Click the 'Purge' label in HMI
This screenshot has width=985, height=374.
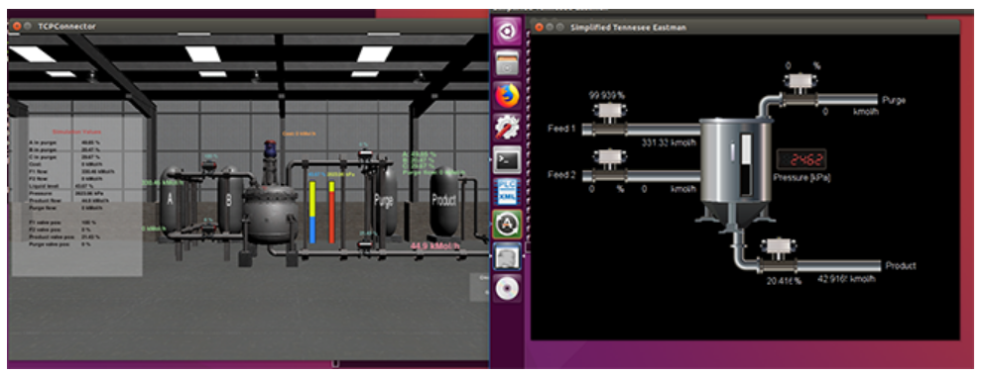click(895, 100)
